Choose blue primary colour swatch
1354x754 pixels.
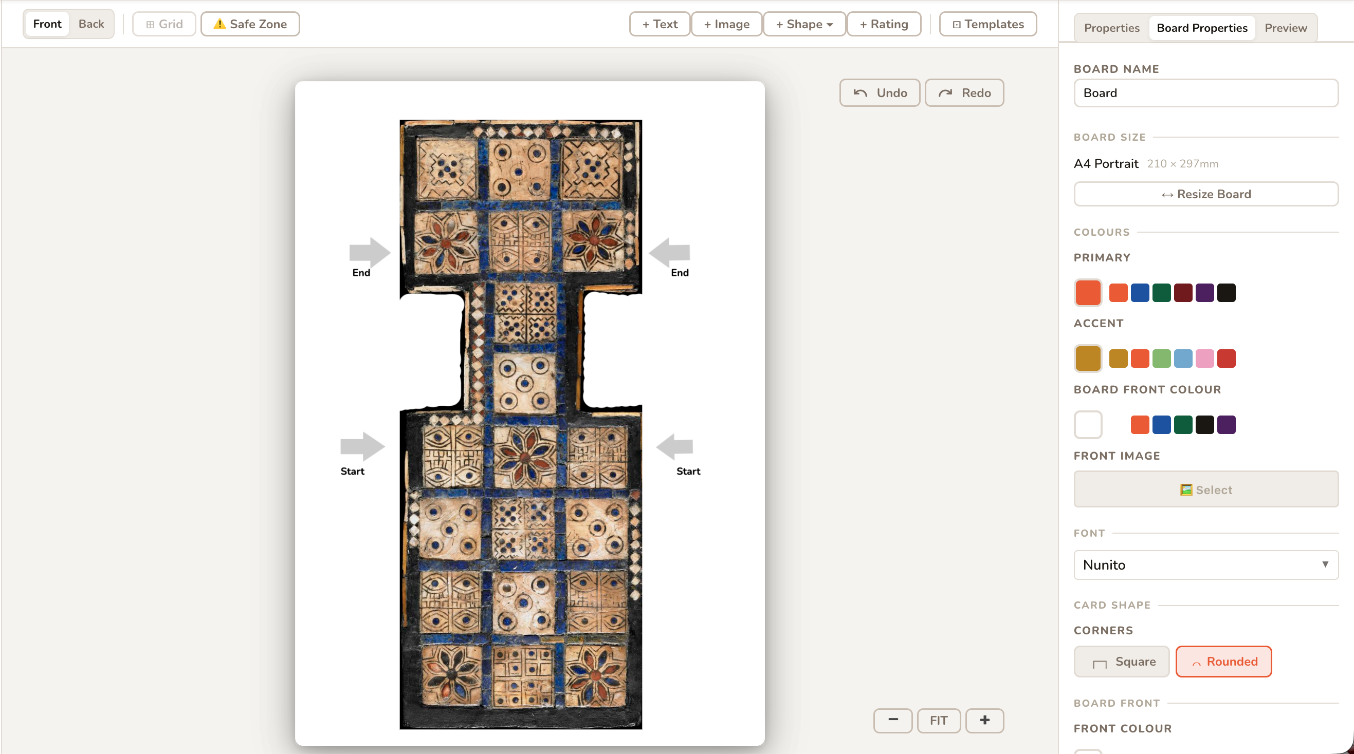pos(1140,292)
